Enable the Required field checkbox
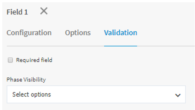 pyautogui.click(x=10, y=60)
